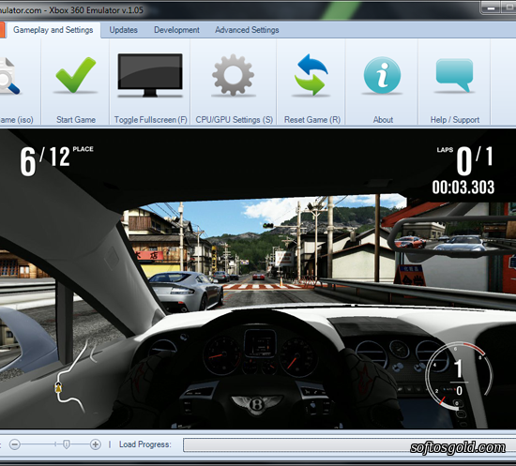Image resolution: width=516 pixels, height=466 pixels.
Task: Click the About label text
Action: [x=383, y=120]
